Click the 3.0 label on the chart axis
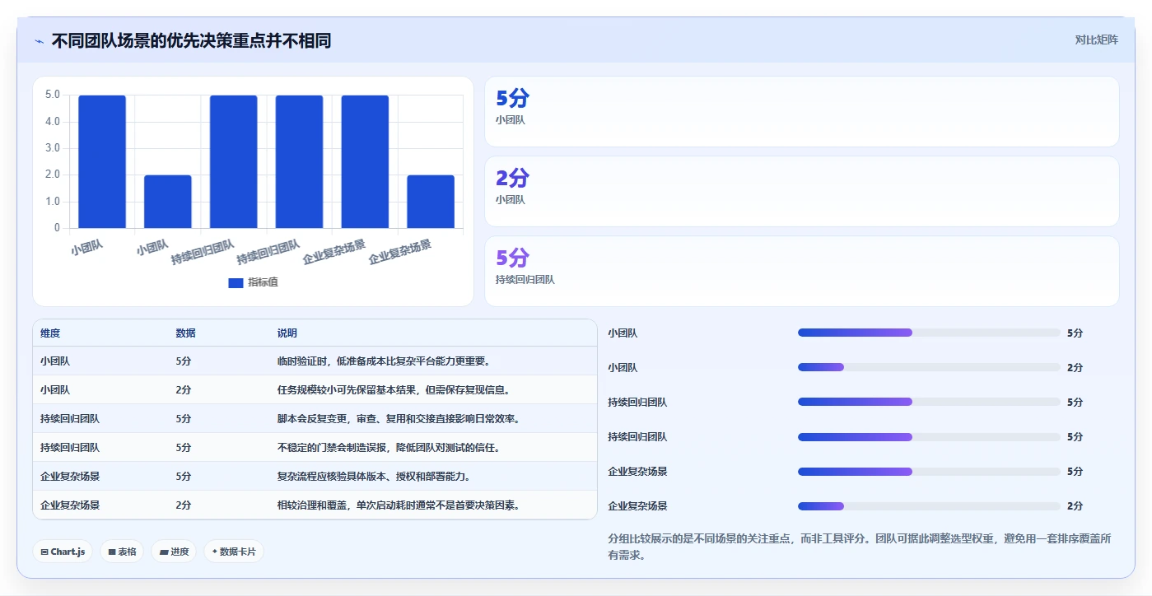This screenshot has width=1152, height=596. point(53,148)
